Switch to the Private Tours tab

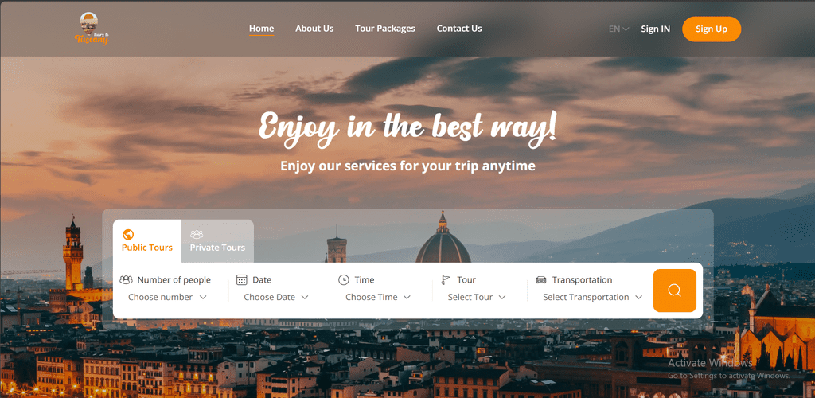coord(217,241)
